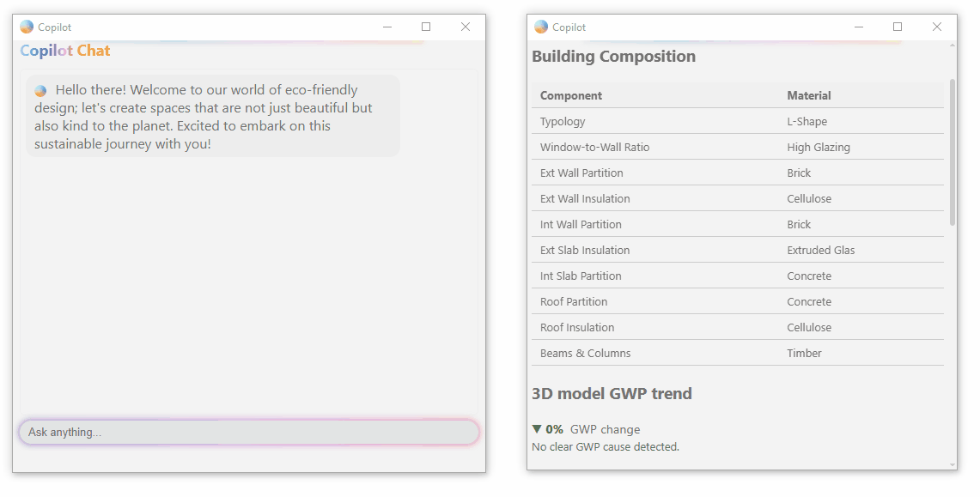The height and width of the screenshot is (497, 980).
Task: Click the Copilot logo in right window title bar
Action: (541, 27)
